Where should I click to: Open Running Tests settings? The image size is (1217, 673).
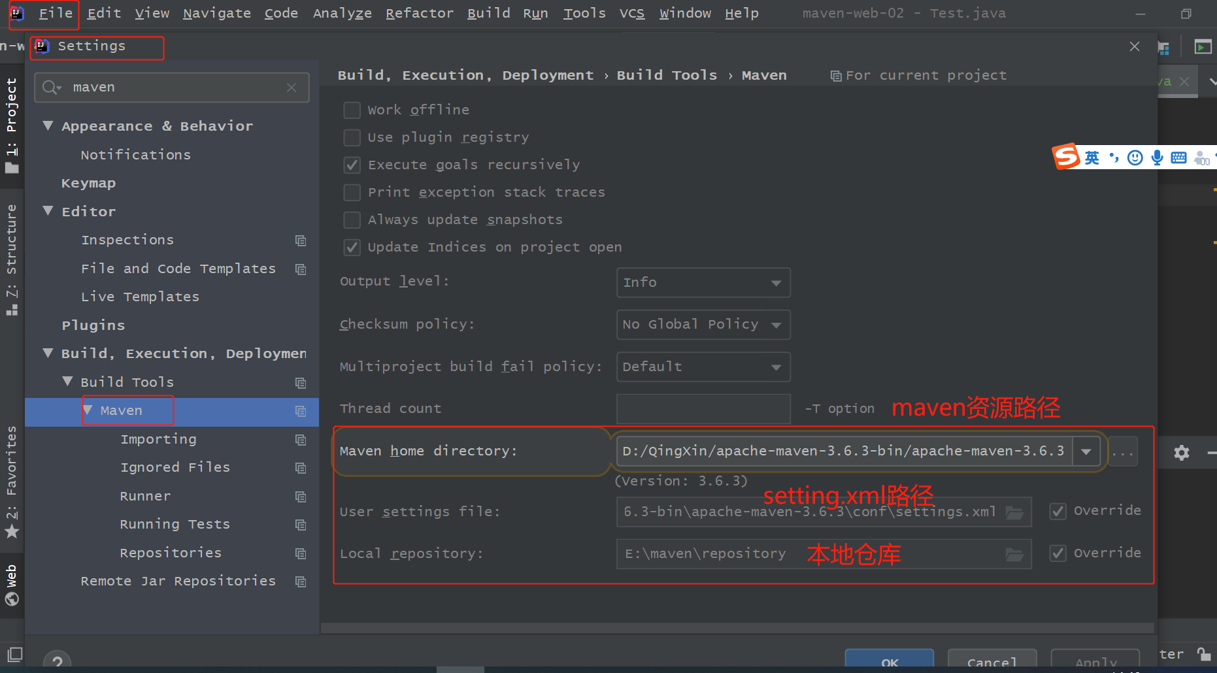(x=175, y=524)
